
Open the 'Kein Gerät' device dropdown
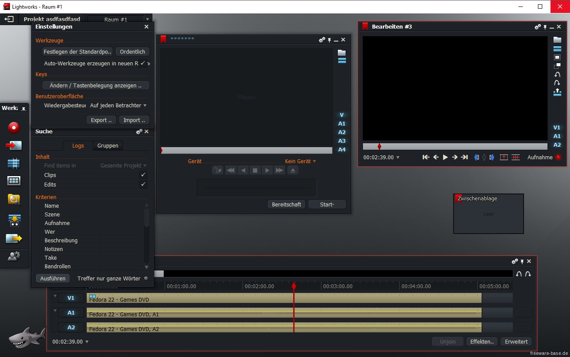pyautogui.click(x=300, y=161)
